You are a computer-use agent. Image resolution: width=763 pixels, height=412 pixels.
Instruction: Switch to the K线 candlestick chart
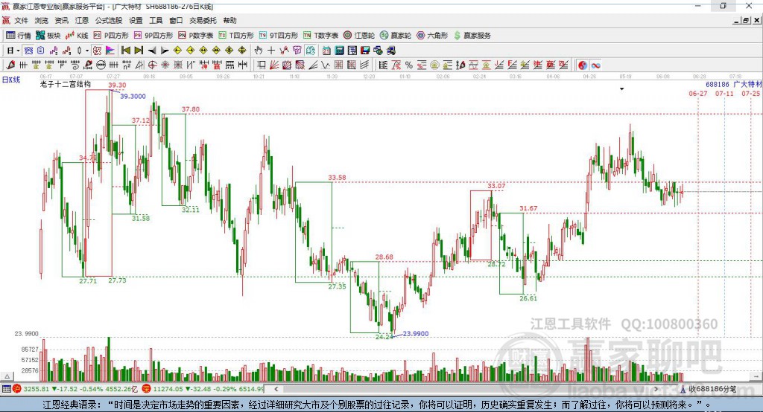point(77,36)
